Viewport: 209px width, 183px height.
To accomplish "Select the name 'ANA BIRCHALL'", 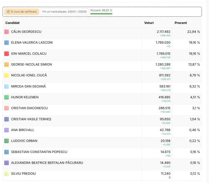I will pyautogui.click(x=22, y=130).
